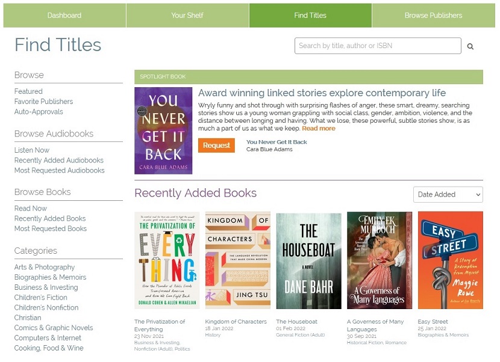Click the search magnifier icon
Image resolution: width=500 pixels, height=362 pixels.
coord(470,46)
